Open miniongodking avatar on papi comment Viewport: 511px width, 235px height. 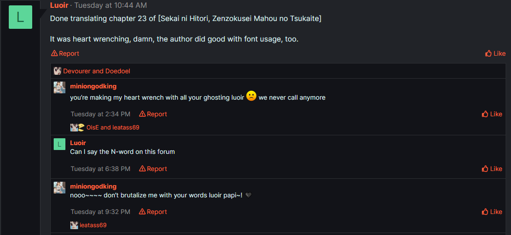(x=60, y=188)
